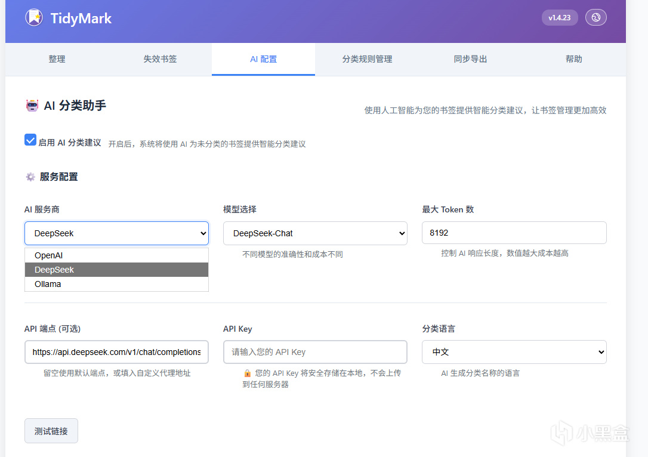Click the 留空使用默认端点 hint text
This screenshot has height=457, width=648.
pyautogui.click(x=117, y=373)
